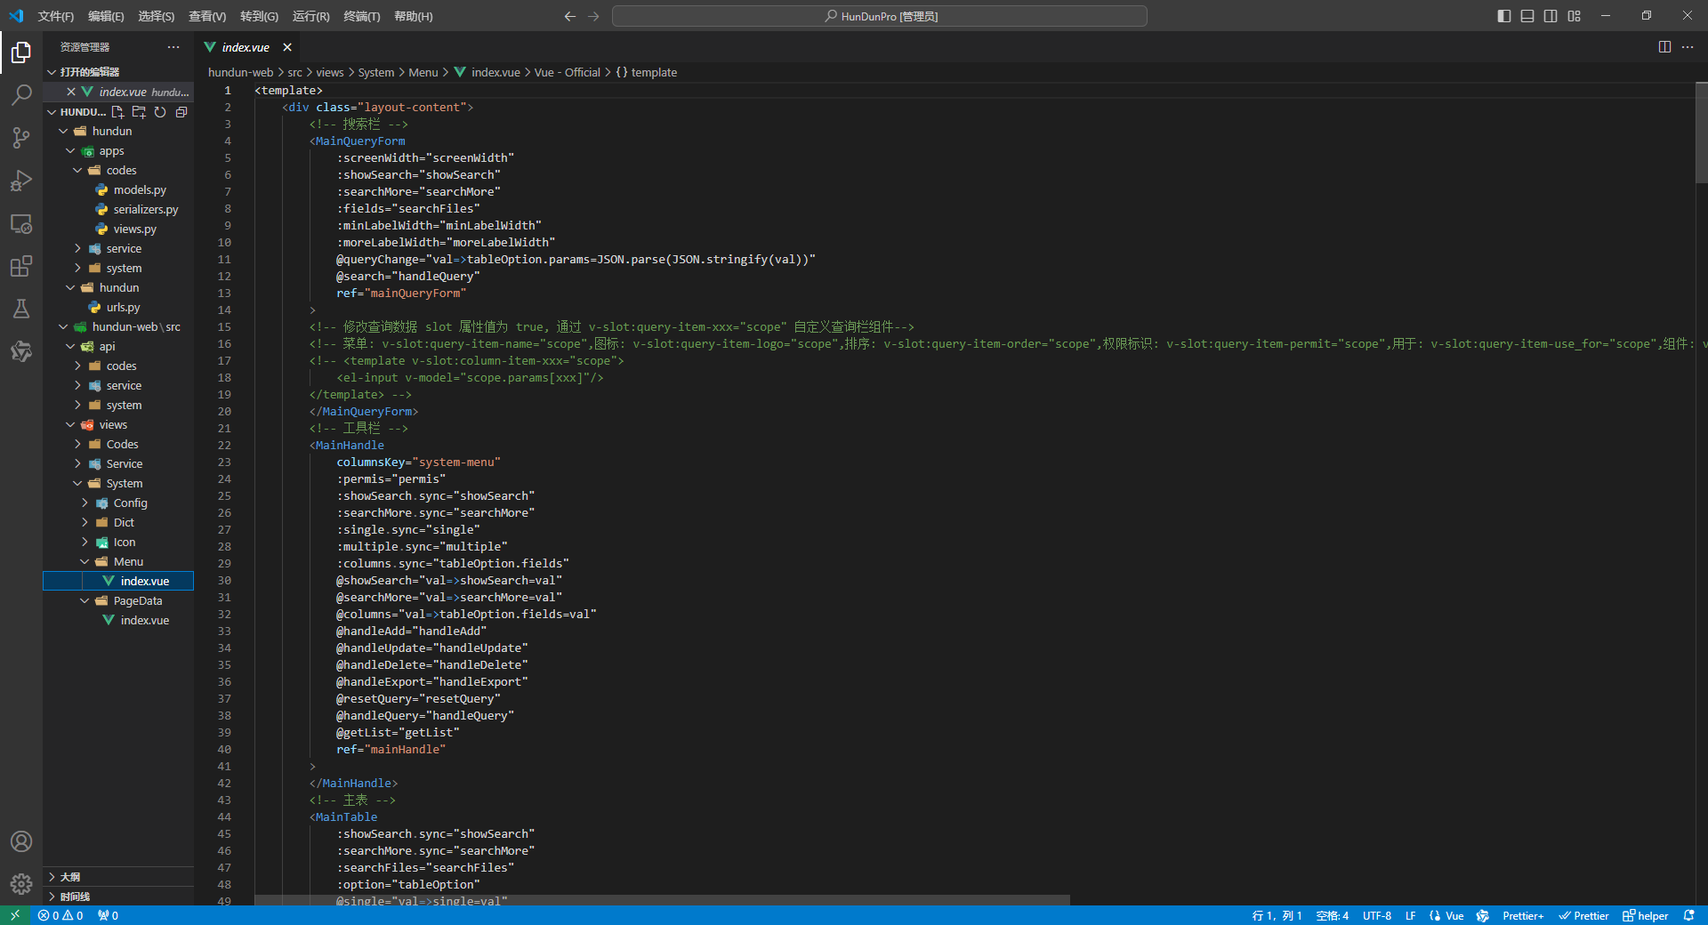Close the index.vue editor tab
This screenshot has height=925, width=1708.
(x=287, y=47)
